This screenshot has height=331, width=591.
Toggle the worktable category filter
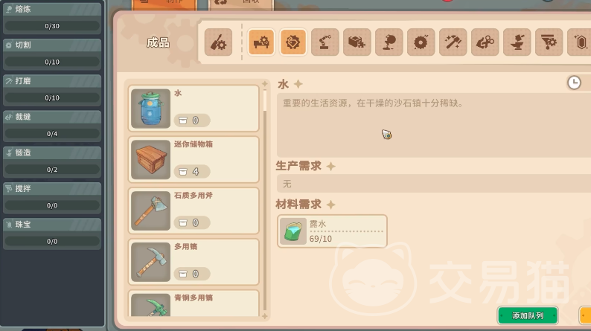[x=261, y=42]
